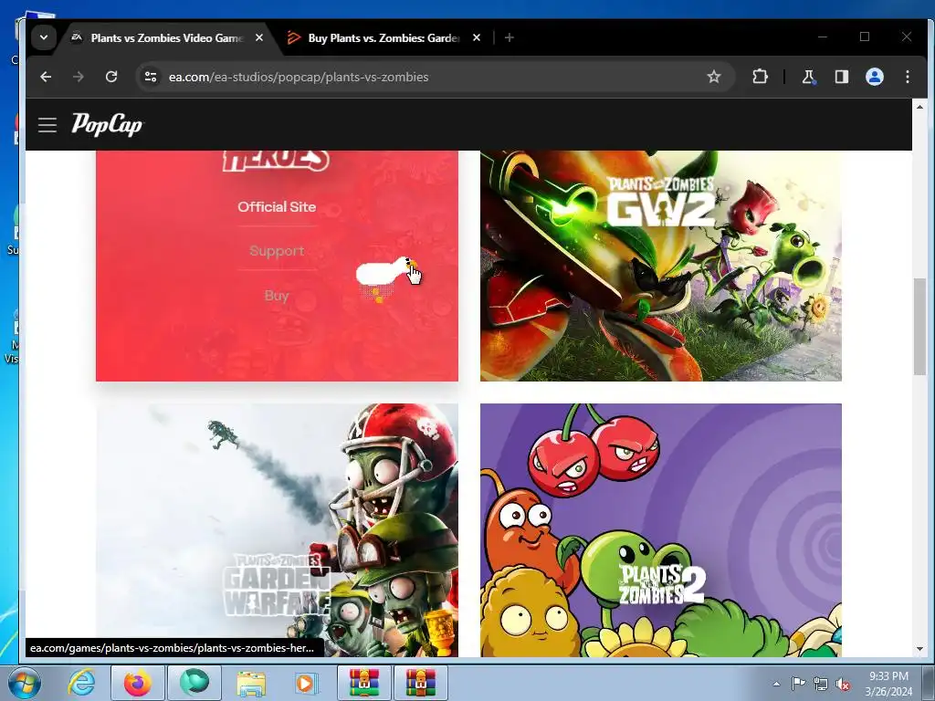935x701 pixels.
Task: Click the muted volume tray icon
Action: point(843,685)
